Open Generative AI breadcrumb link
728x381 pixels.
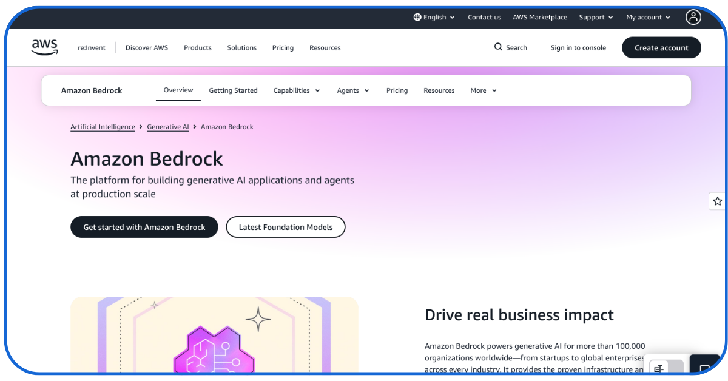[x=168, y=127]
